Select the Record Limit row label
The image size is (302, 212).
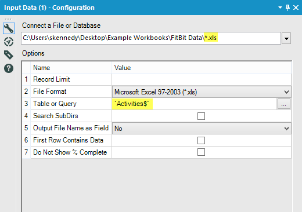tap(52, 79)
